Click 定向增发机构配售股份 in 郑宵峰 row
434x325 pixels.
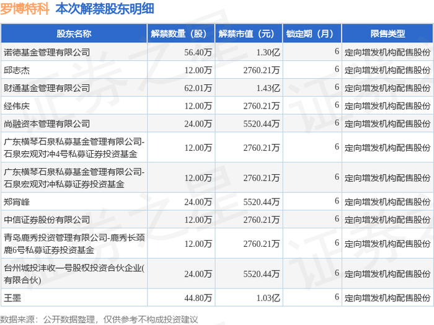click(x=387, y=202)
